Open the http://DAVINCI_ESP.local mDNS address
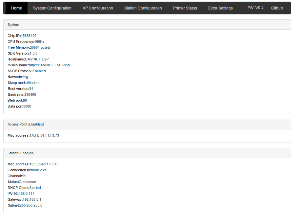The image size is (300, 219). pos(50,65)
